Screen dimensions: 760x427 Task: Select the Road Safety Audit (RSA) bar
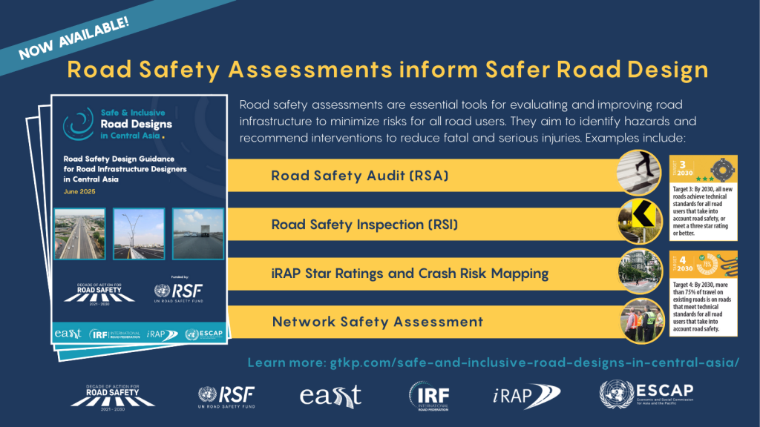pos(423,176)
